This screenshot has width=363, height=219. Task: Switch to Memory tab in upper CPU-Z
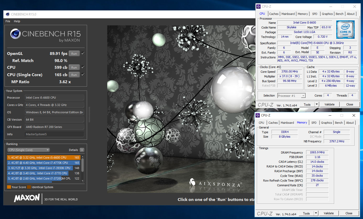point(303,14)
